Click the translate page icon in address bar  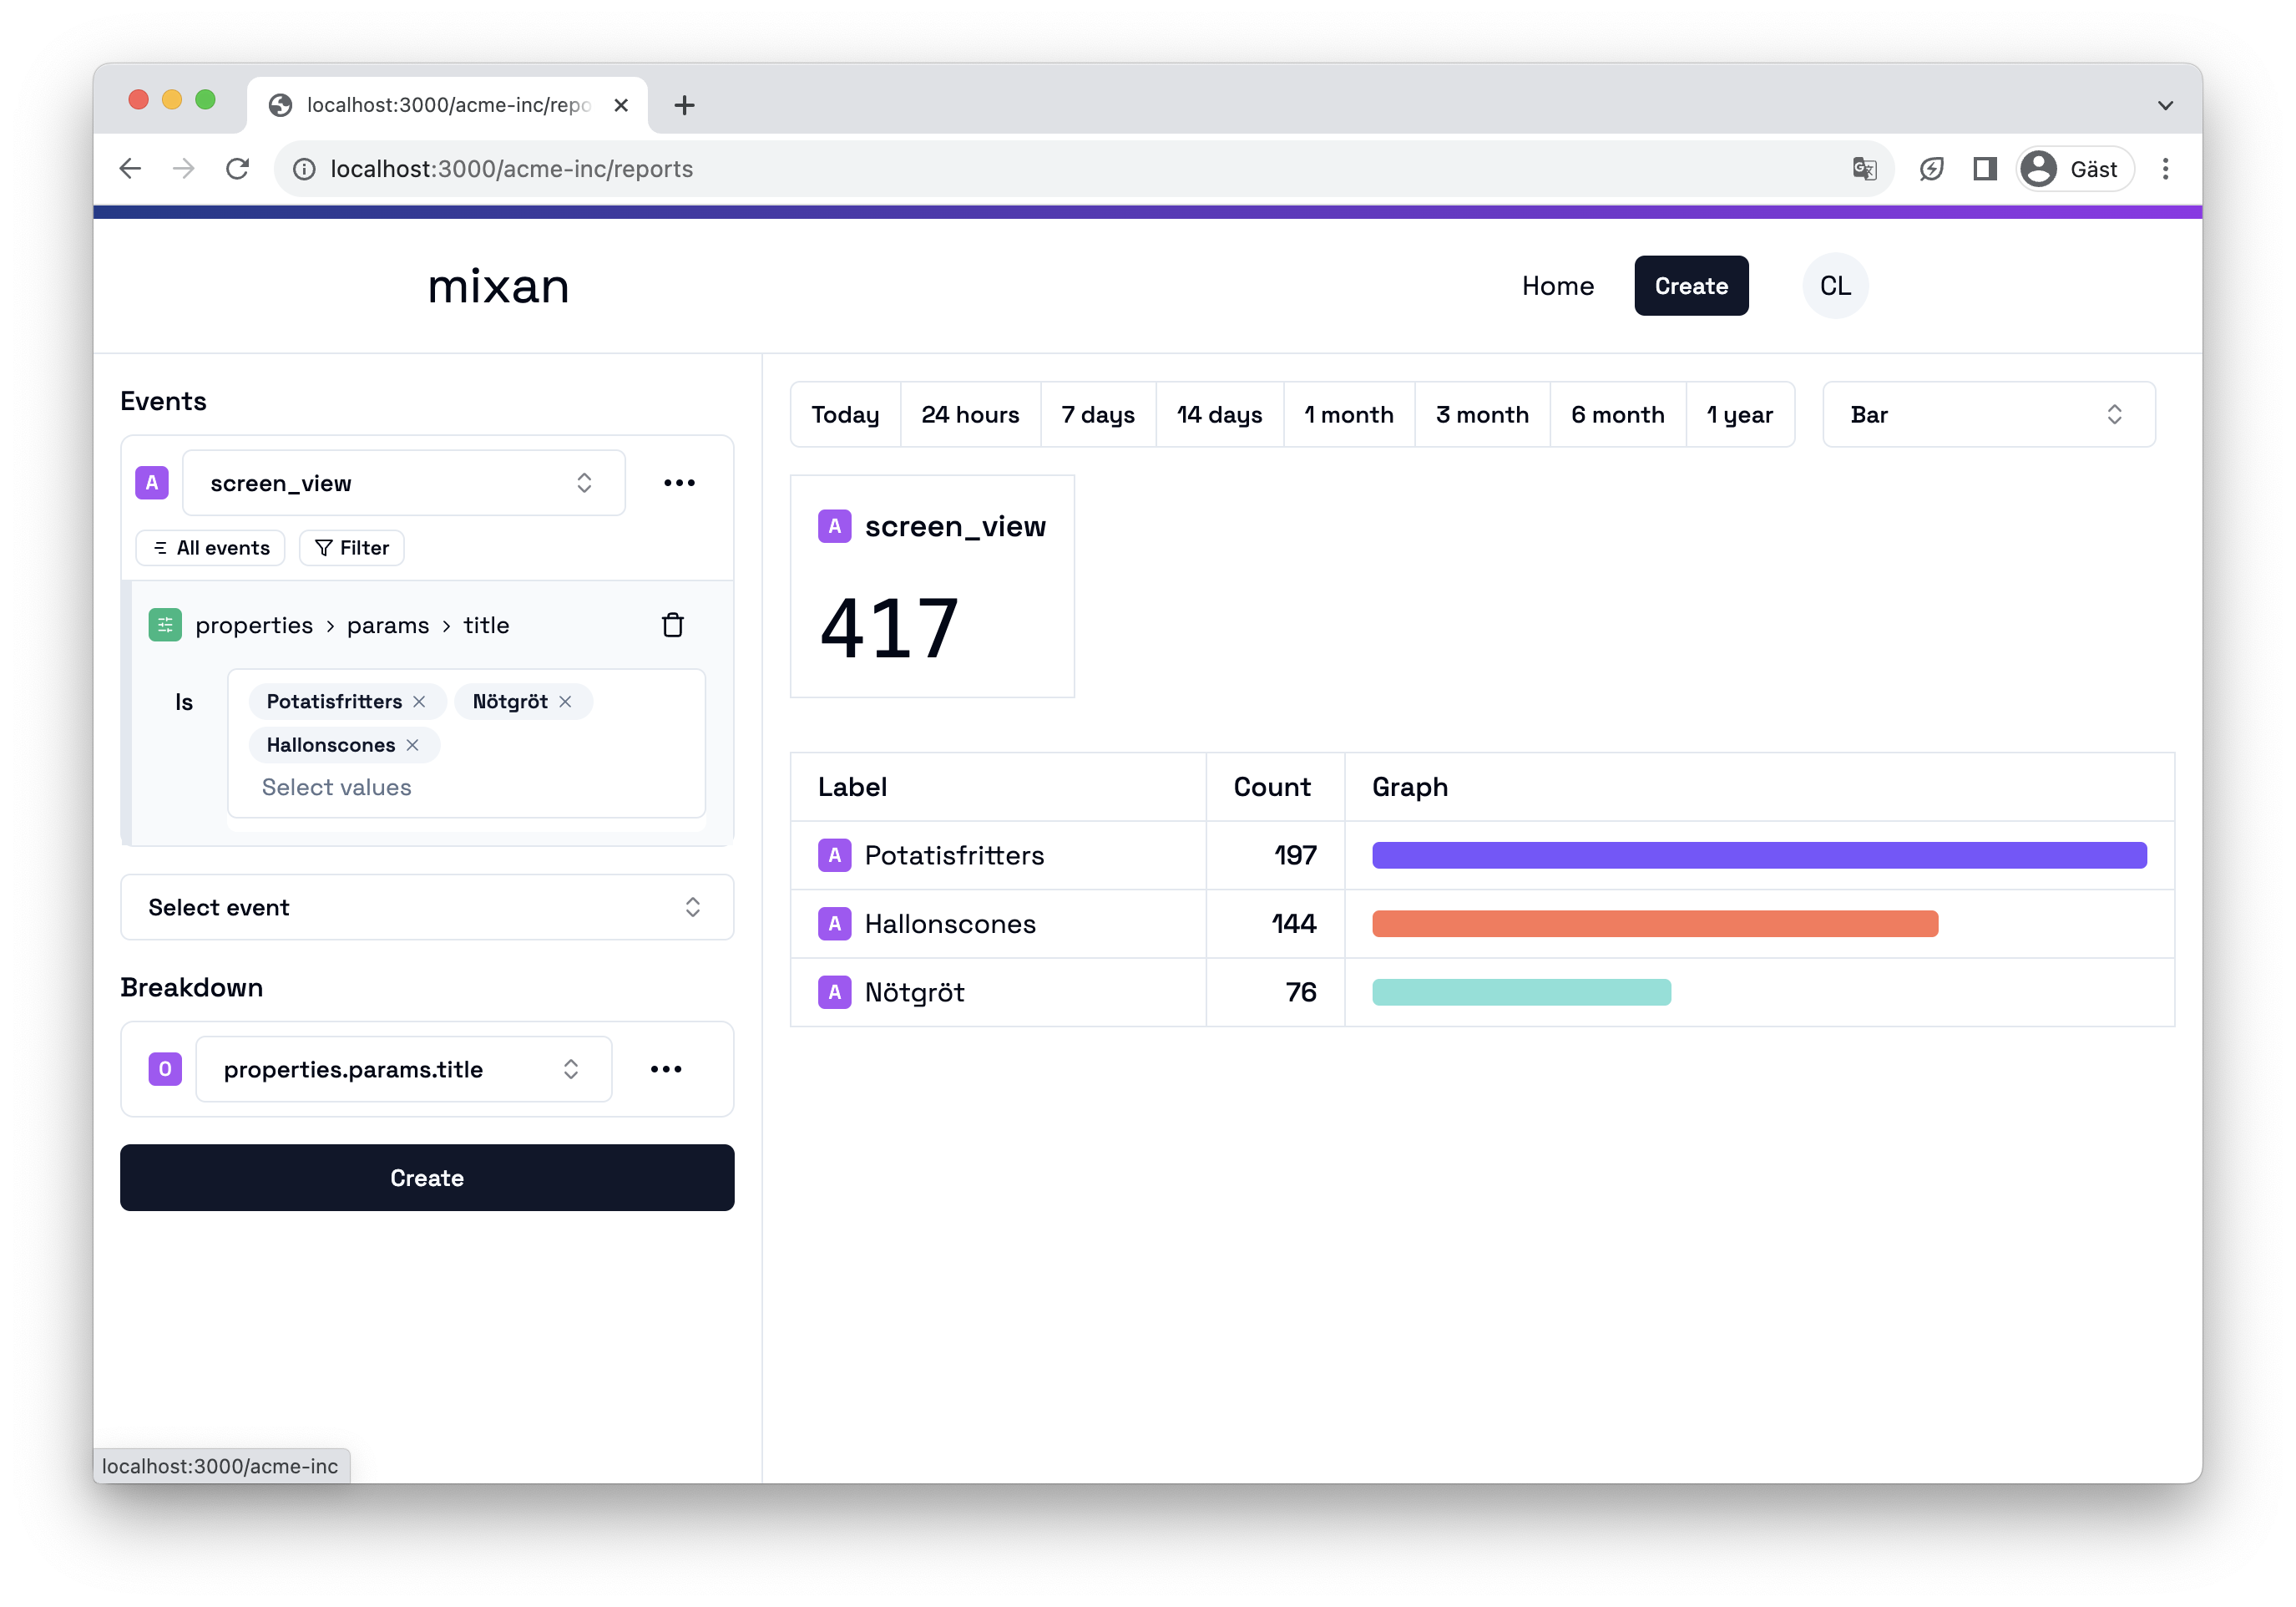point(1864,169)
